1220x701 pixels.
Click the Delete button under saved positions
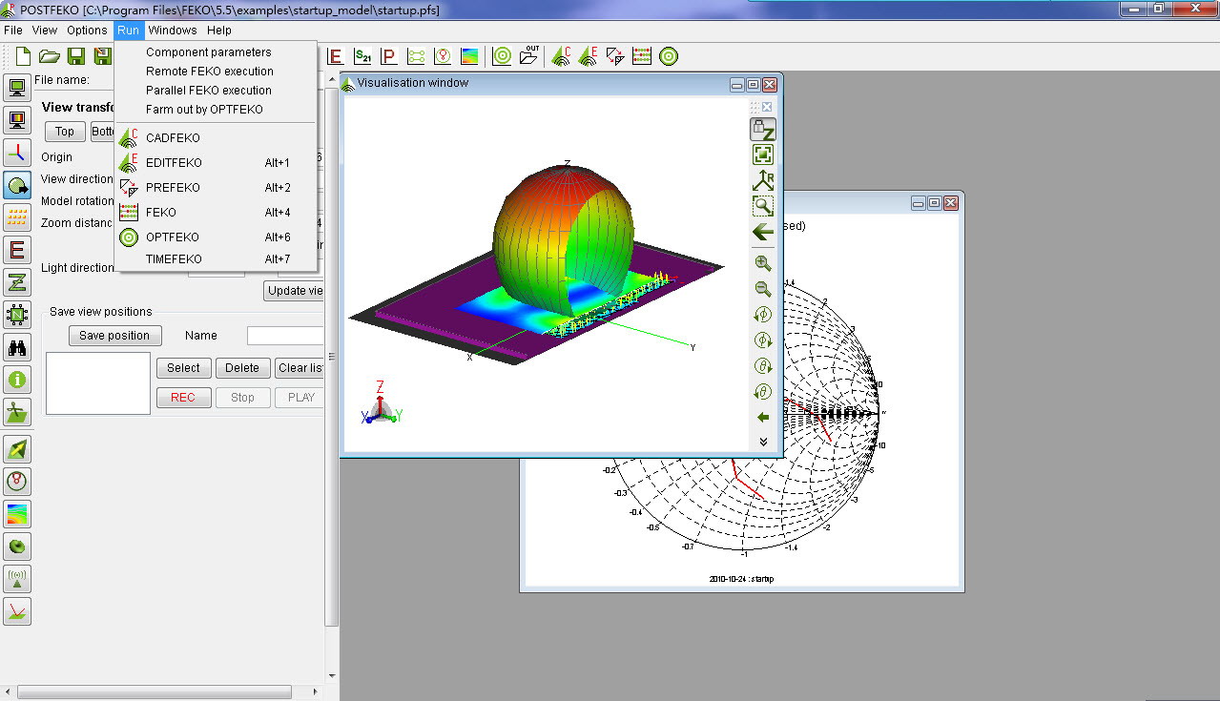[x=242, y=368]
